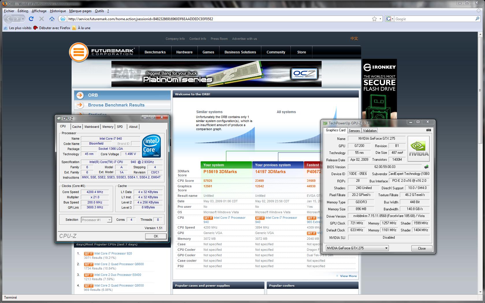Open the Outils menu
The height and width of the screenshot is (303, 485).
click(x=99, y=11)
